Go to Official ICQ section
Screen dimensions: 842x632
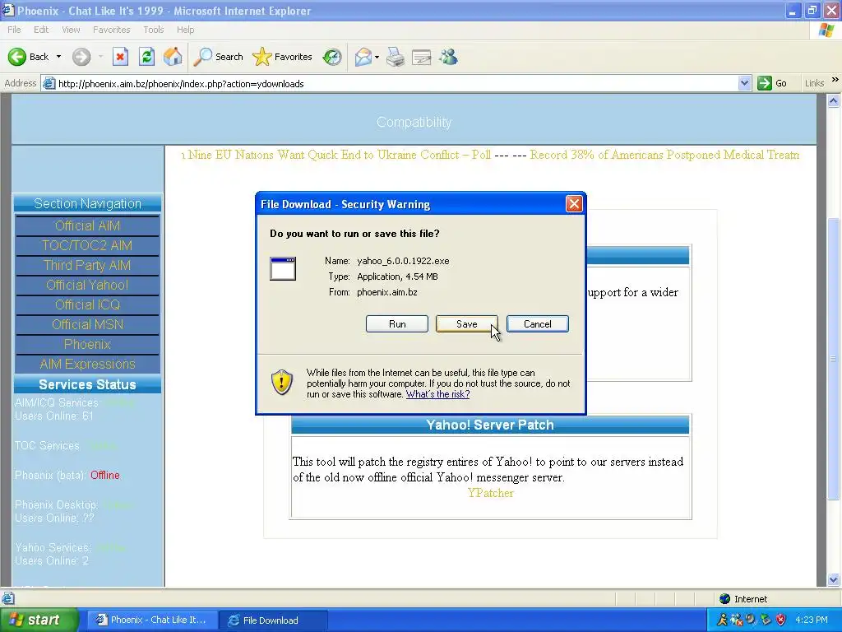tap(87, 304)
